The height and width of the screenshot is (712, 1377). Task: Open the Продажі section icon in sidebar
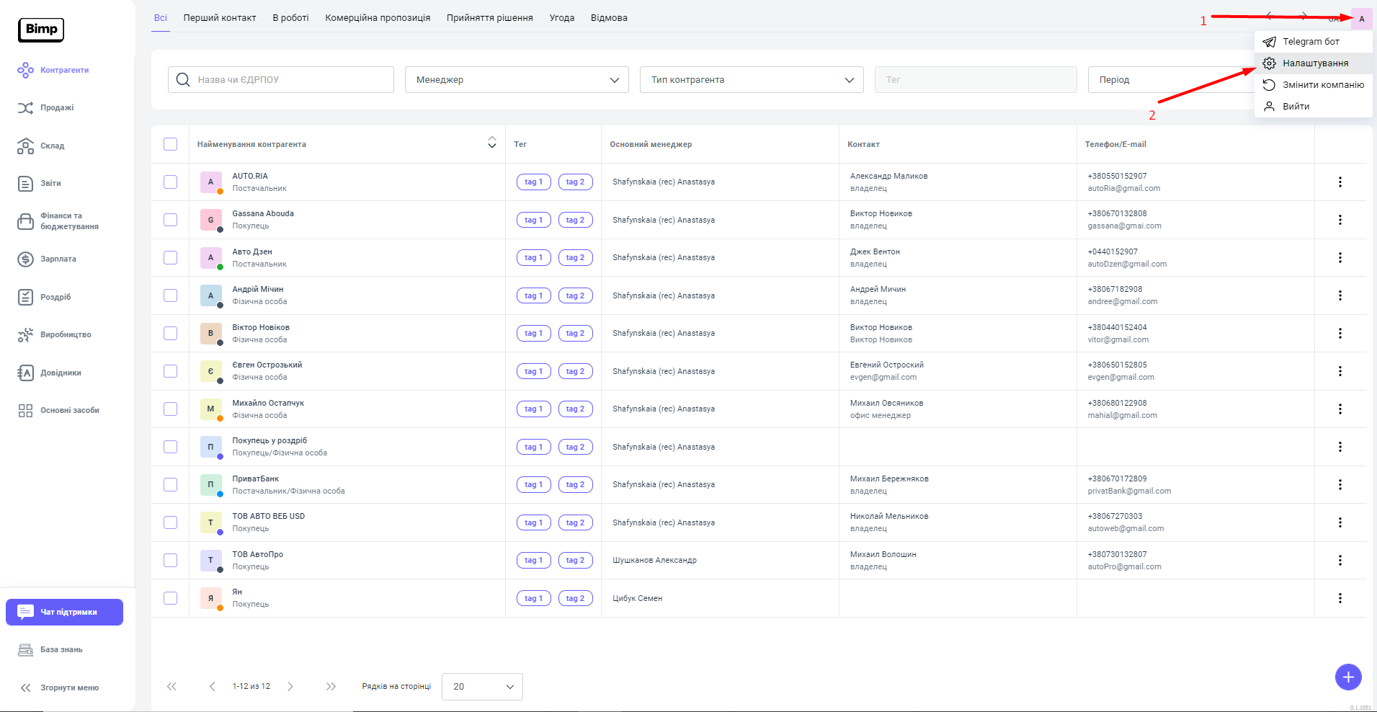tap(25, 108)
